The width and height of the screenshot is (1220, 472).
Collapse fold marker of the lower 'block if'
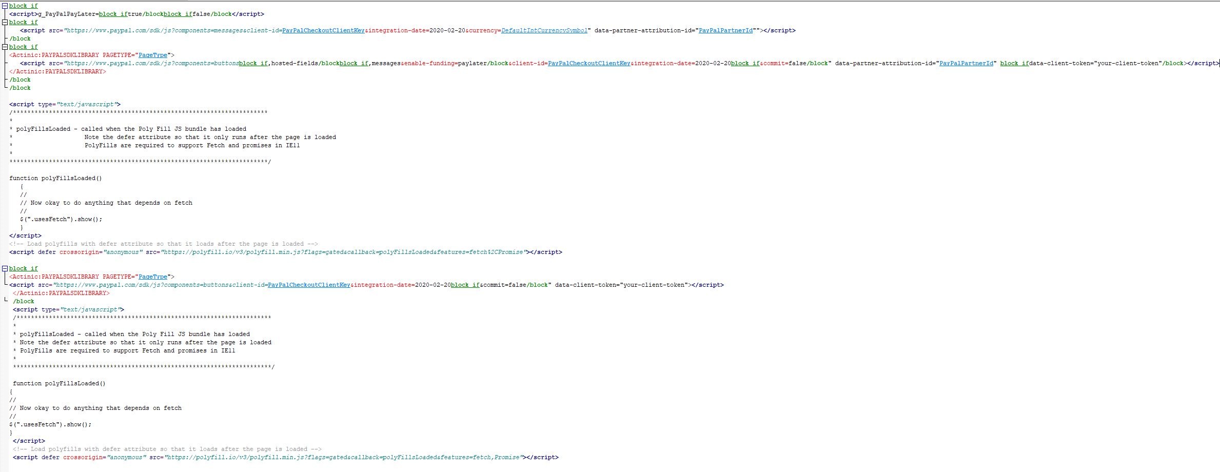pyautogui.click(x=5, y=269)
